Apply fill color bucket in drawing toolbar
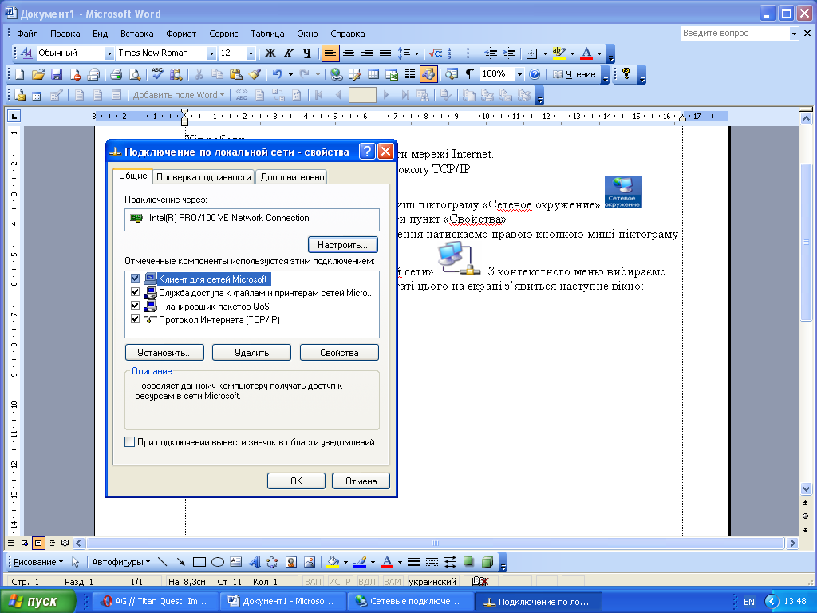Image resolution: width=817 pixels, height=613 pixels. [333, 562]
